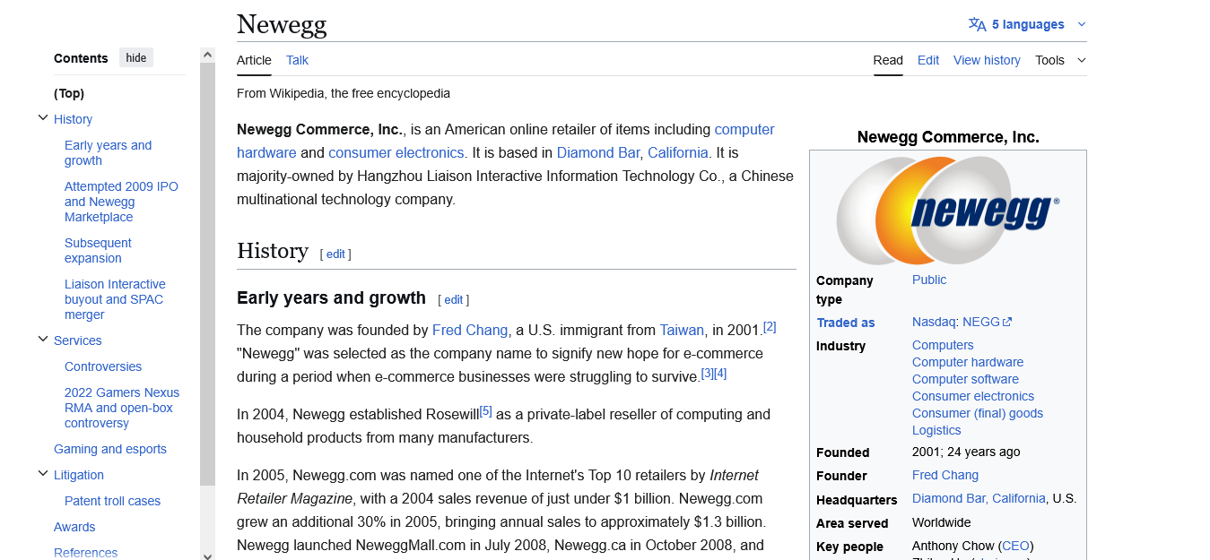Collapse the Litigation section in contents
Viewport: 1210px width, 560px height.
42,474
